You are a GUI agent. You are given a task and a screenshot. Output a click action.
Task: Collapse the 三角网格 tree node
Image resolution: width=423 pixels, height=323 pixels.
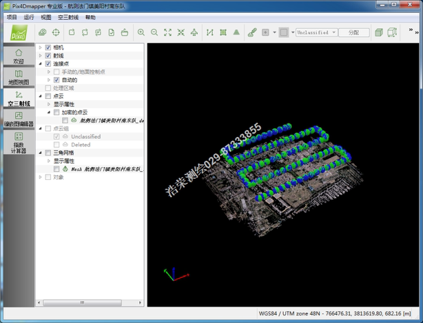[40, 153]
